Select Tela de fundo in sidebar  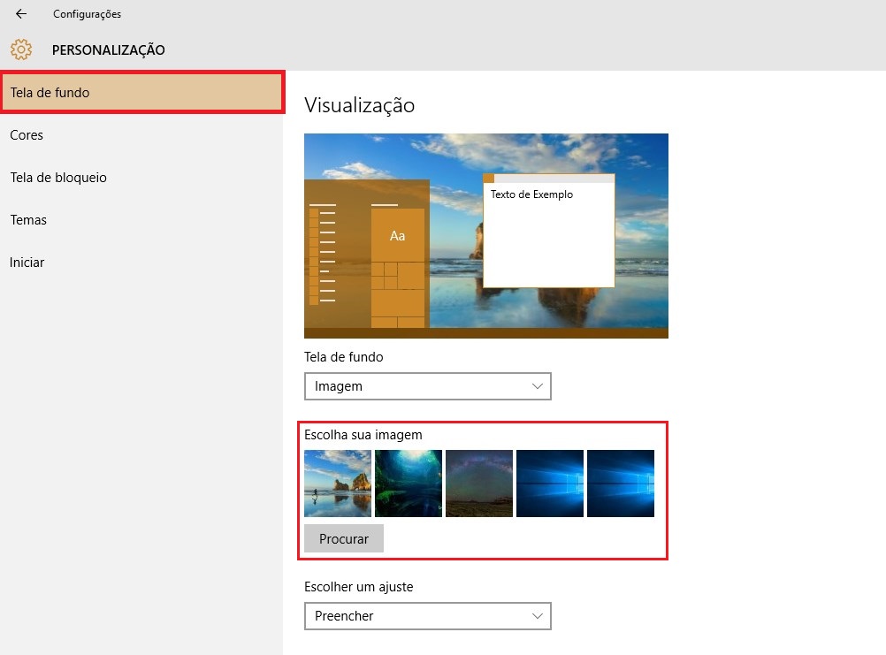tap(141, 93)
